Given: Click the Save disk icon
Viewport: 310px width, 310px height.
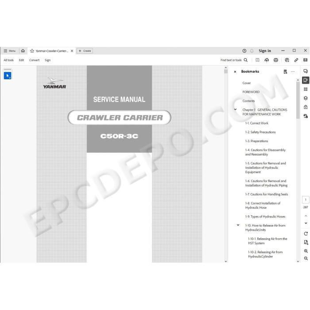Looking at the screenshot, I should tap(257, 60).
